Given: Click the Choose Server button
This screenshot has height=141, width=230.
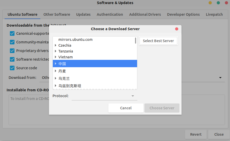Looking at the screenshot, I should coord(162,108).
